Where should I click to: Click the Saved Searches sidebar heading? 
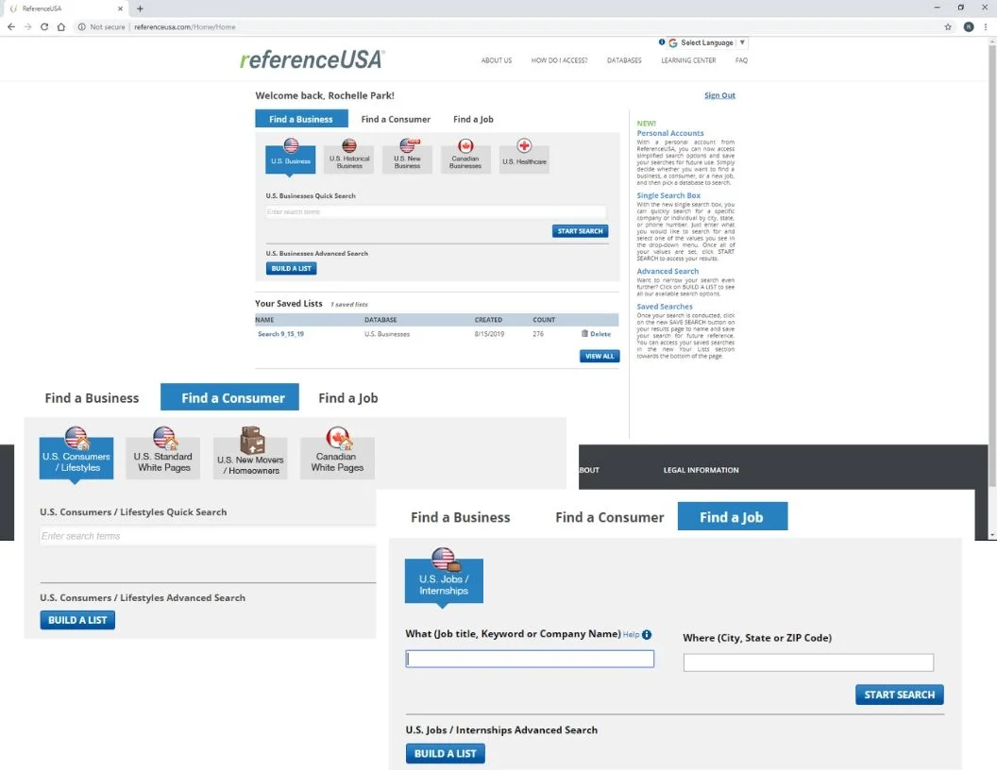665,307
